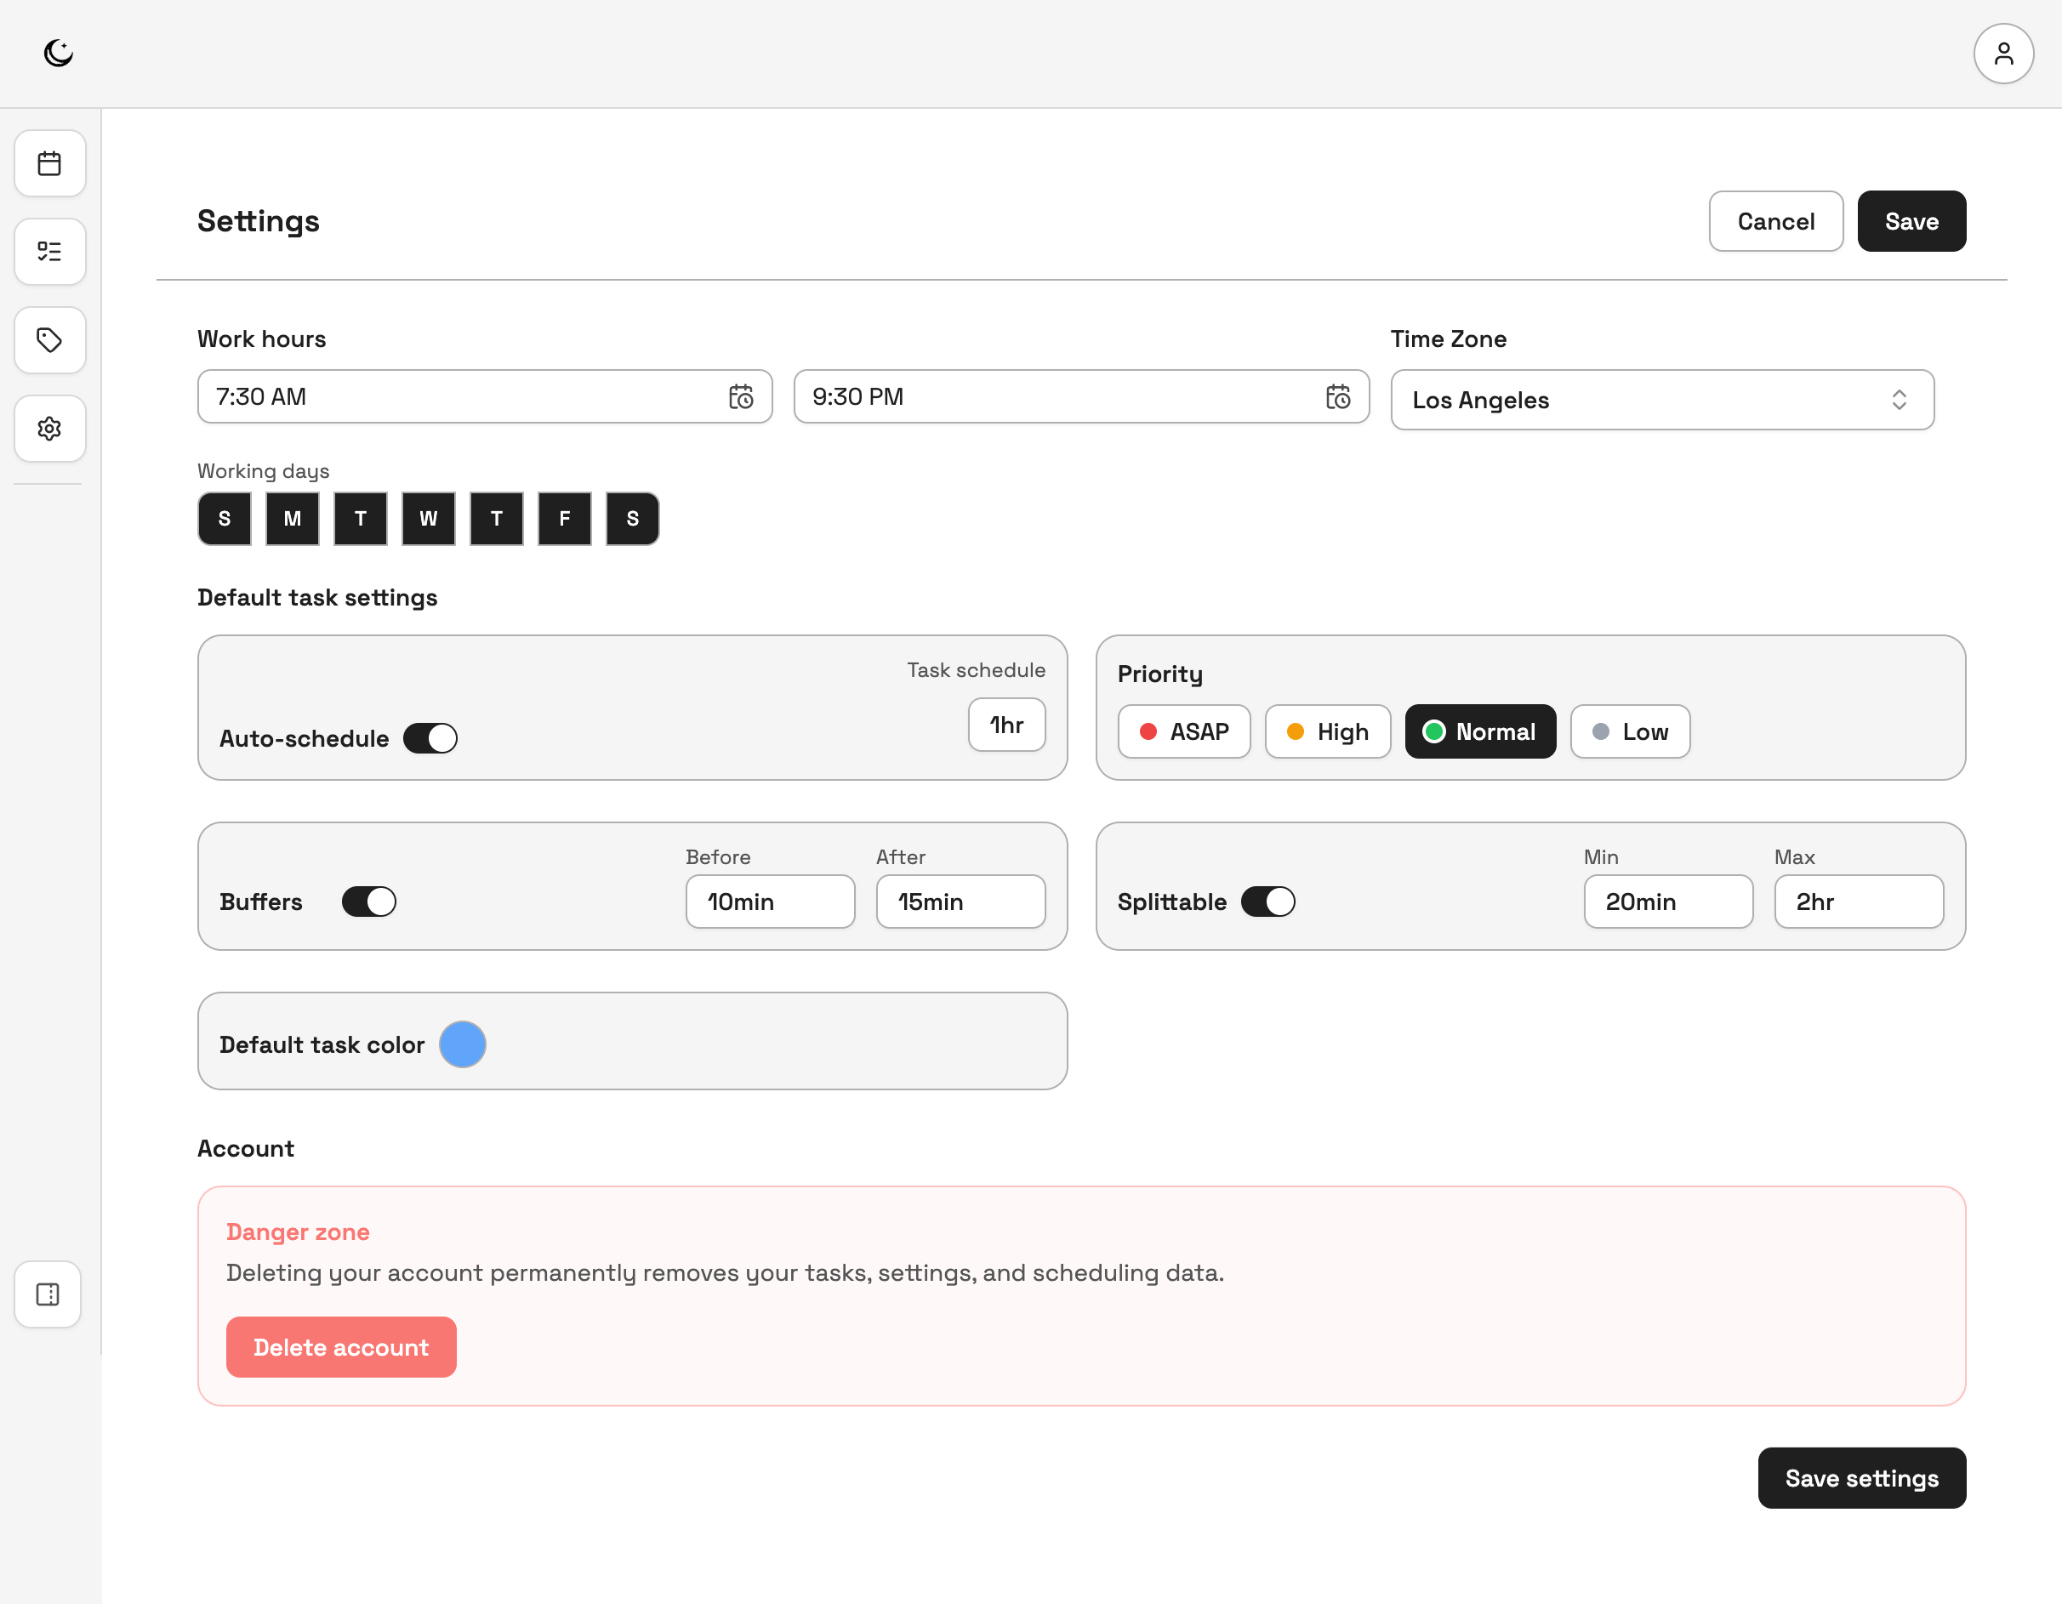The image size is (2062, 1604).
Task: Open time picker for 9:30 PM
Action: click(x=1338, y=396)
